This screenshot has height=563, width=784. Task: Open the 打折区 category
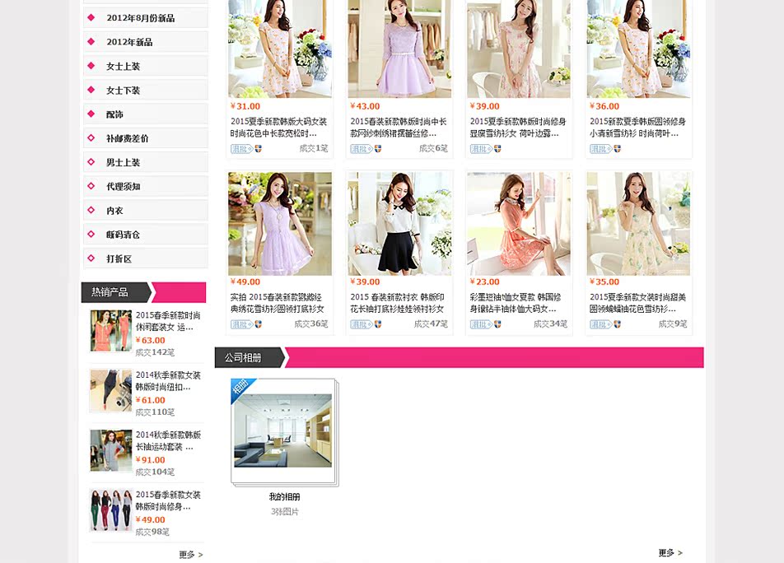point(119,259)
